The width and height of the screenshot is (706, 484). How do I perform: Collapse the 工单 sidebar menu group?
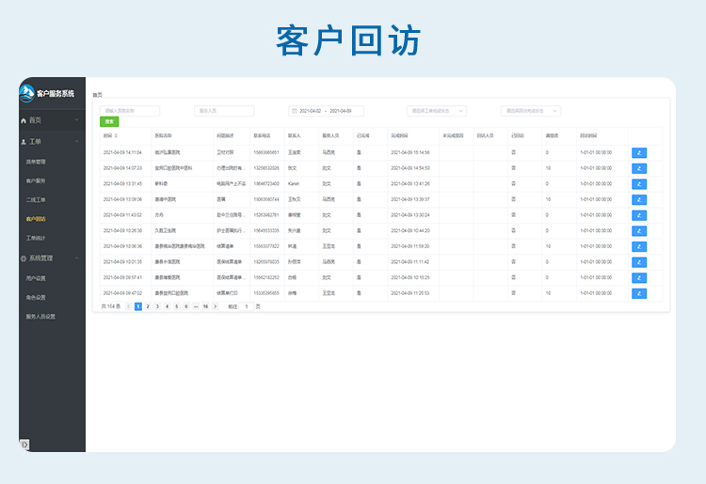(77, 142)
